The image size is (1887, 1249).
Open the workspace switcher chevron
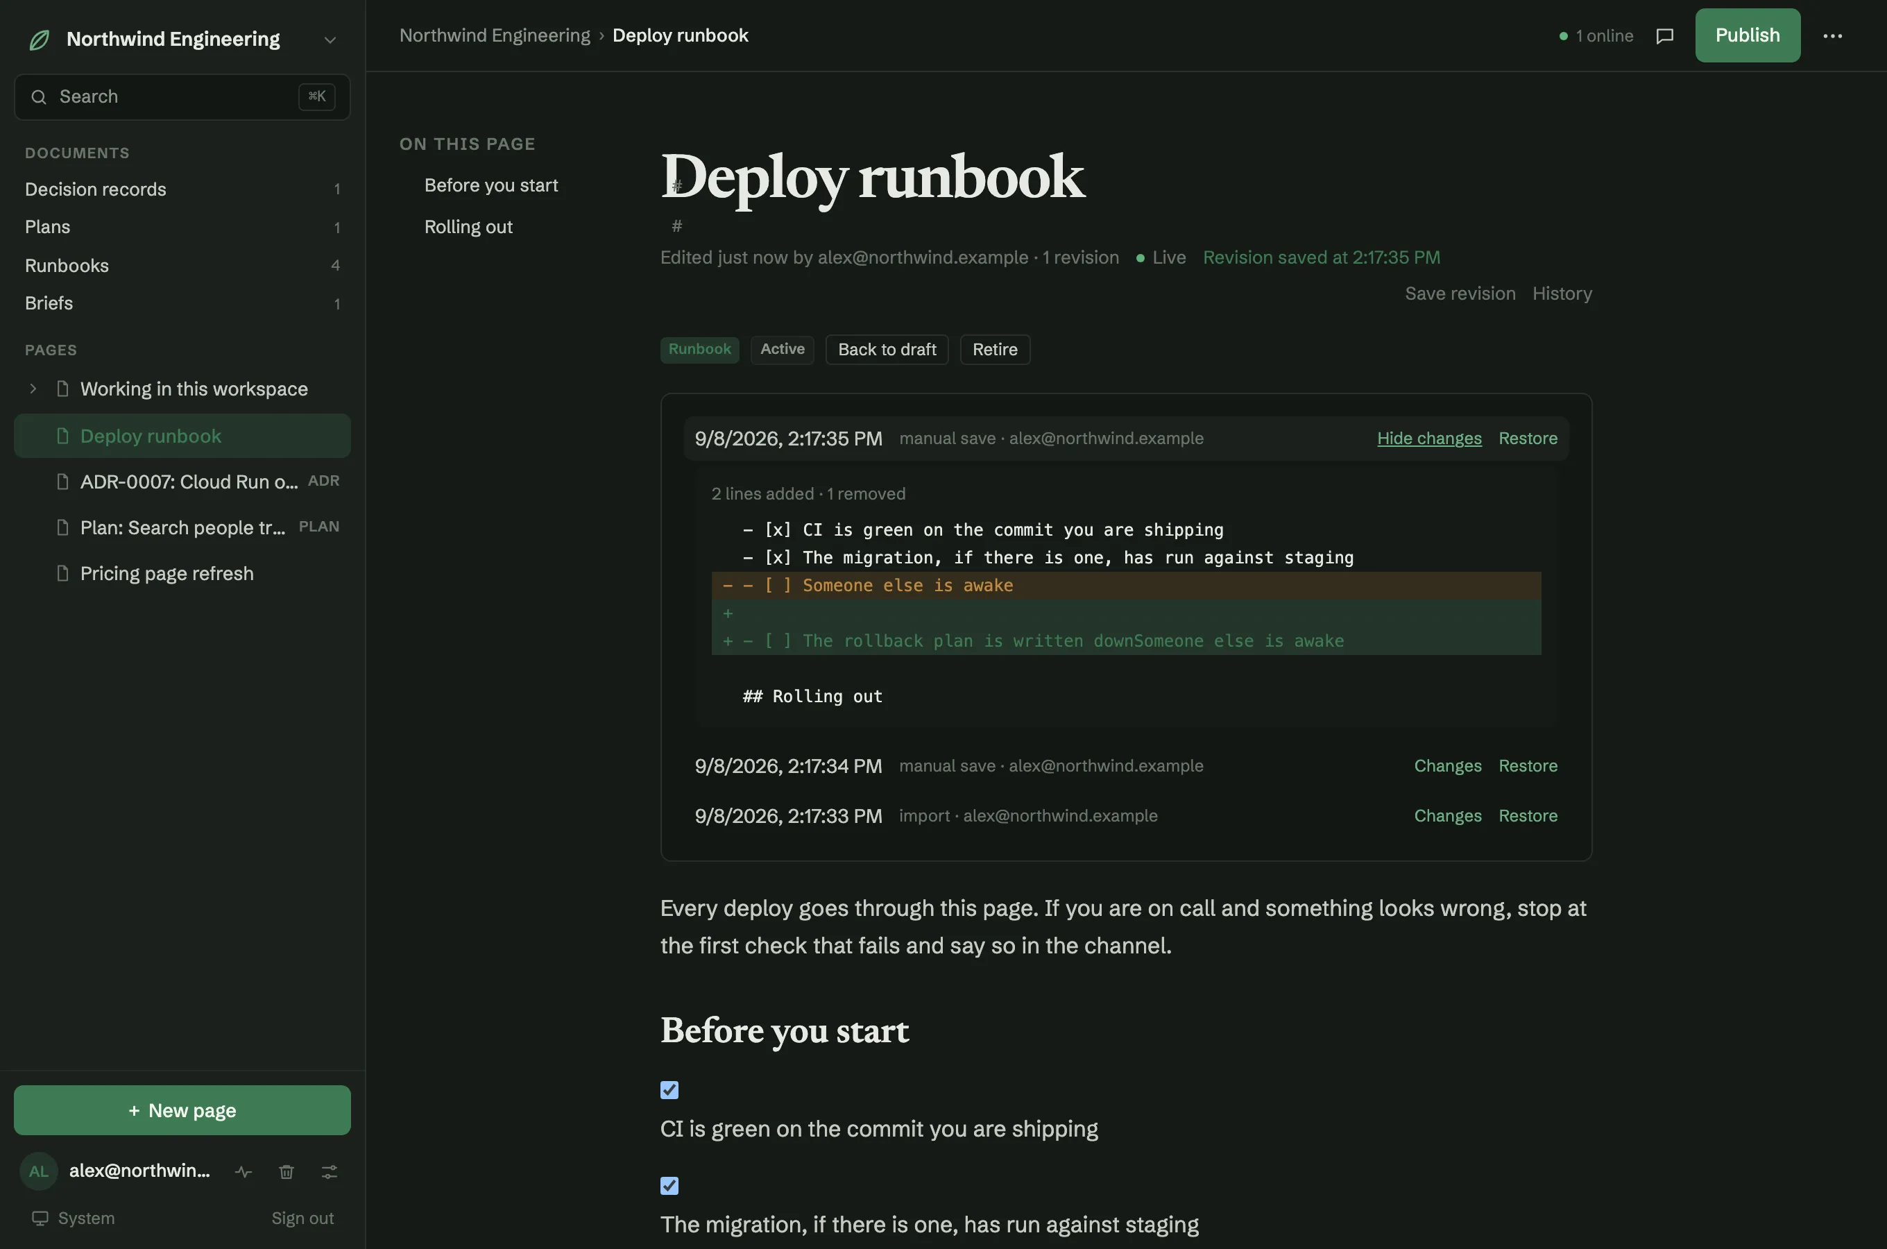[330, 40]
